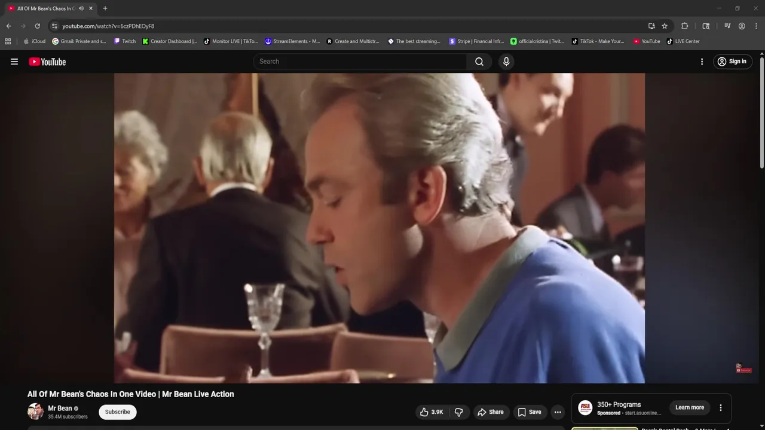Open YouTube settings three-dot menu
The height and width of the screenshot is (430, 765).
(x=702, y=62)
